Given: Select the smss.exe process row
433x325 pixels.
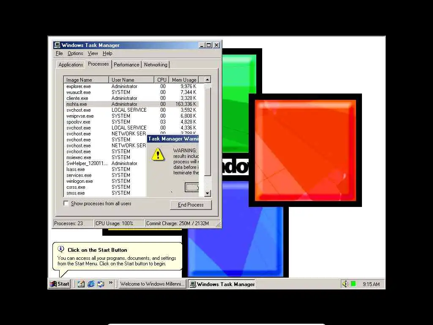Looking at the screenshot, I should click(105, 193).
